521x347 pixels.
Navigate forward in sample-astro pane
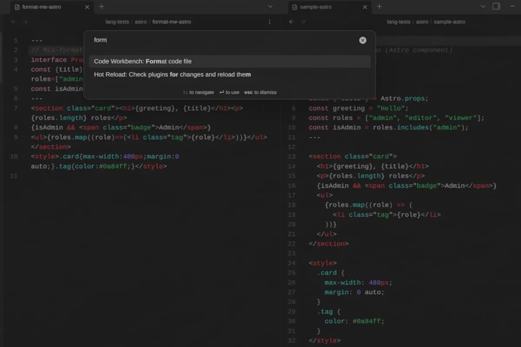click(303, 22)
